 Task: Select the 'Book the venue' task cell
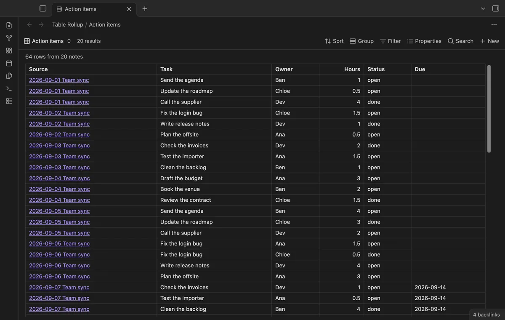(214, 189)
